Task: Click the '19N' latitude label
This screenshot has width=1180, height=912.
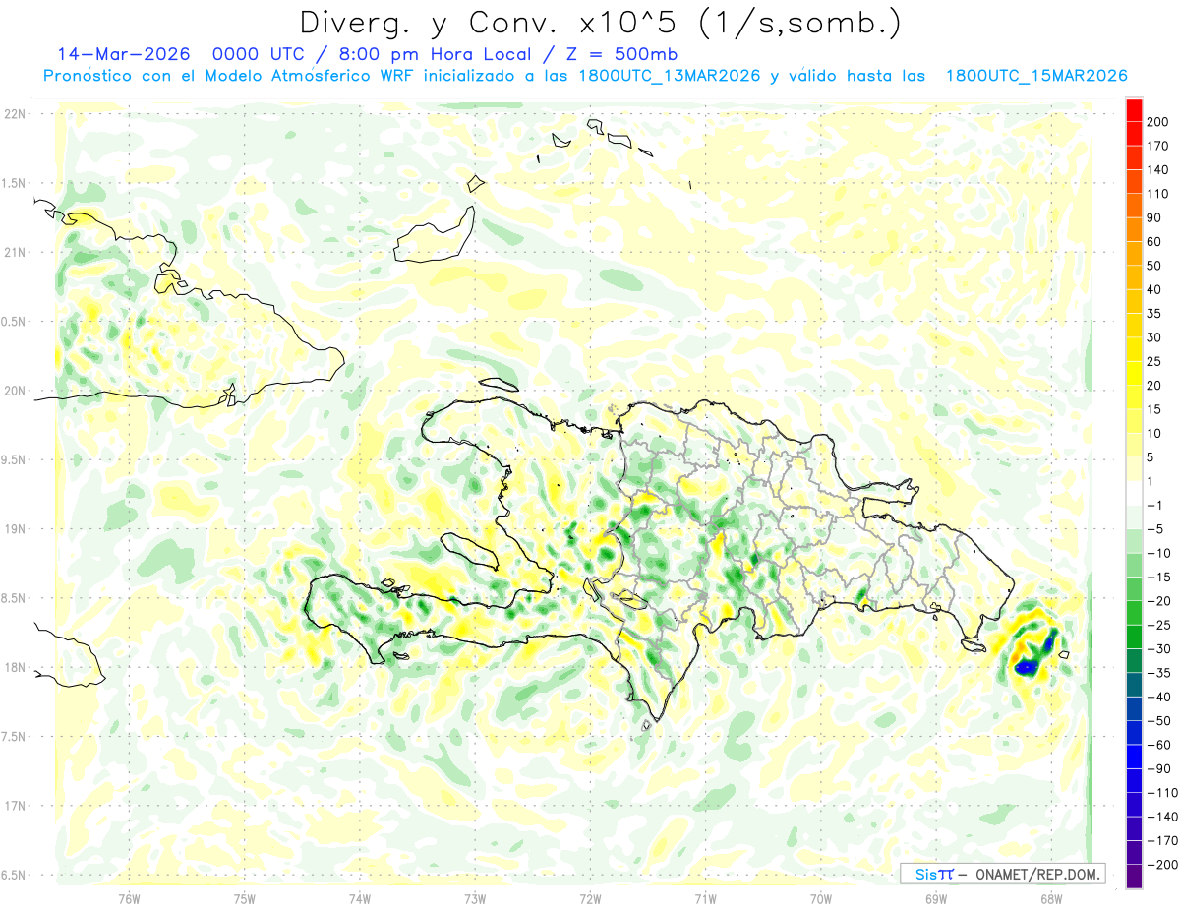Action: click(15, 529)
